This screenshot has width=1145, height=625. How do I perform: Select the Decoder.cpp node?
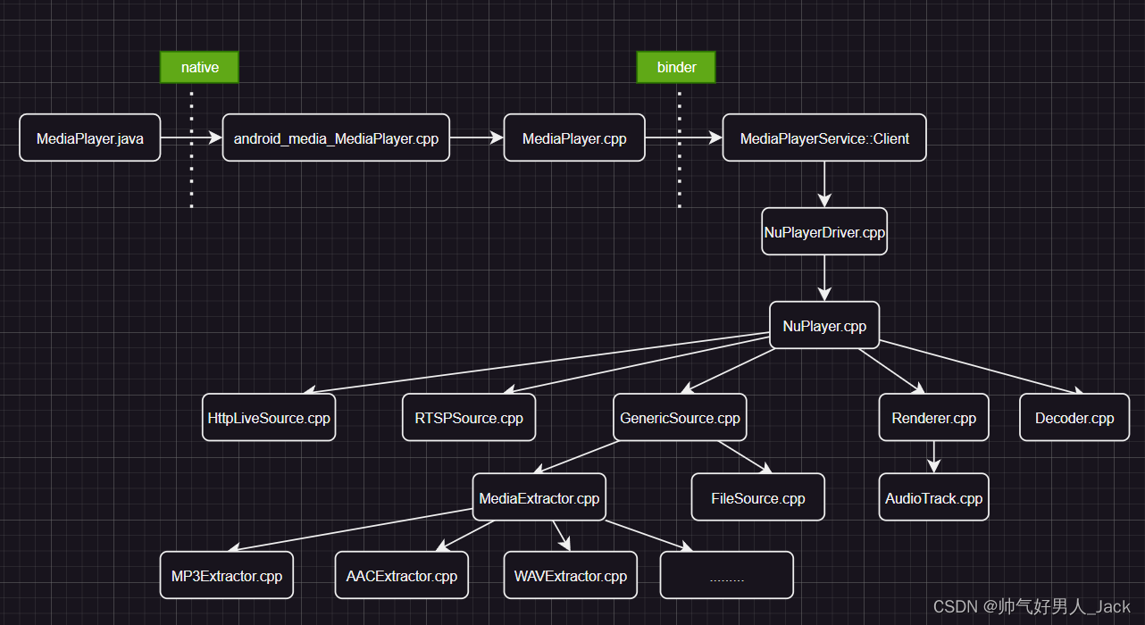click(x=1074, y=417)
